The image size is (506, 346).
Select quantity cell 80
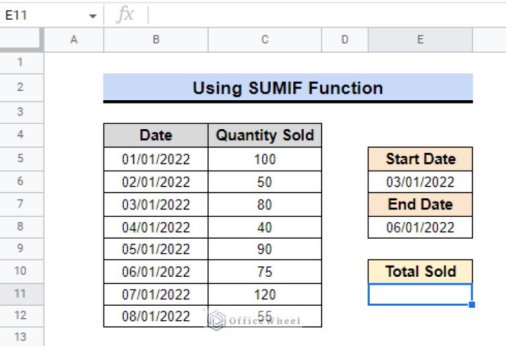coord(265,204)
